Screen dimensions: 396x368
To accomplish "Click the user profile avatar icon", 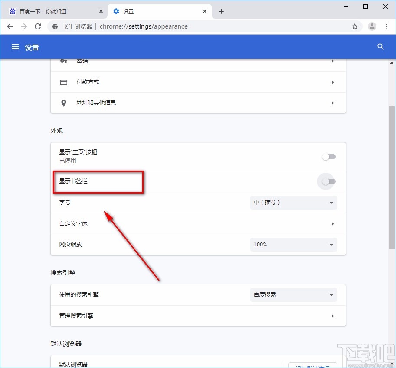I will coord(372,26).
